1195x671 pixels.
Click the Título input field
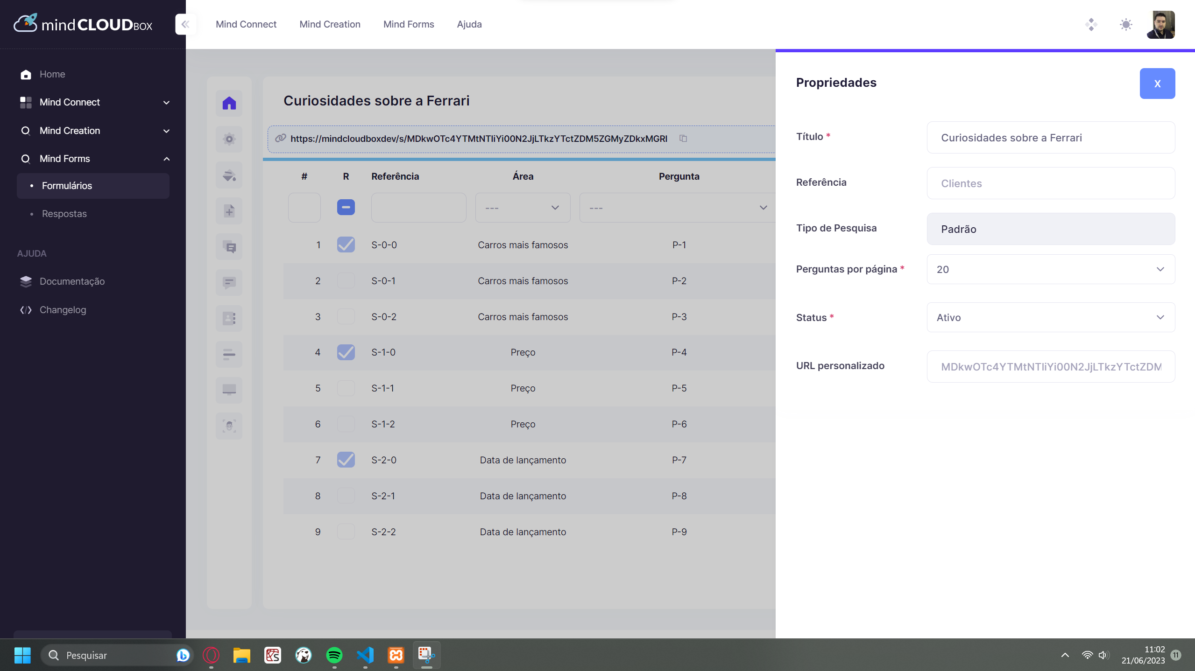click(1050, 138)
